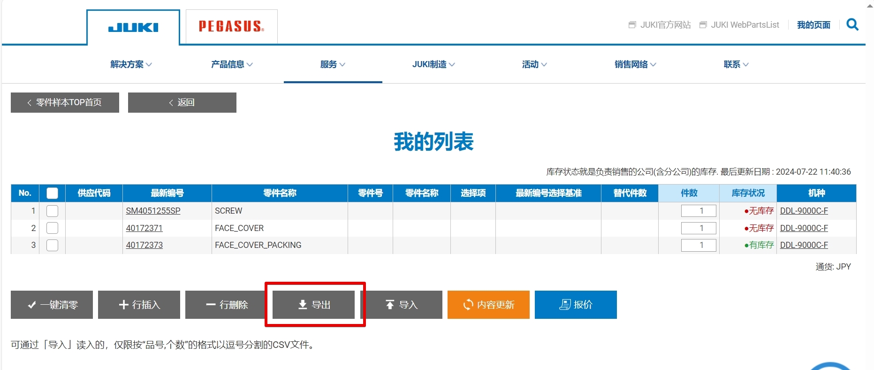The height and width of the screenshot is (370, 874).
Task: Open part number link SM4051255SP
Action: [x=153, y=211]
